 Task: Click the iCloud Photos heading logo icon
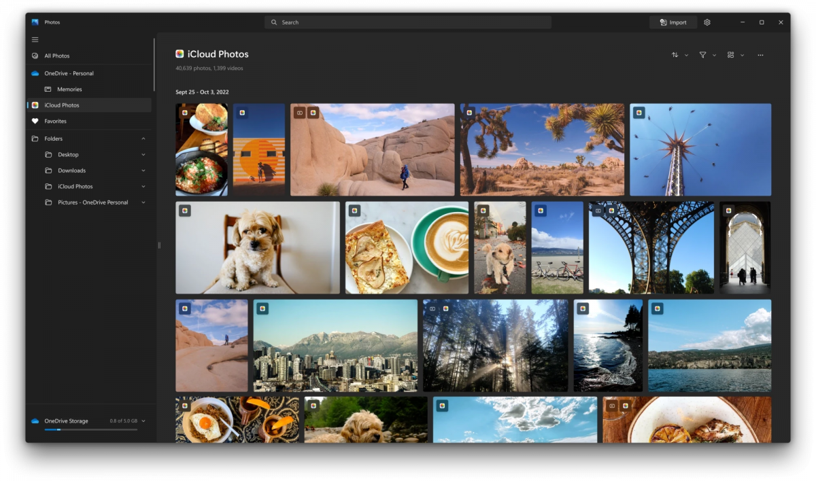(x=180, y=54)
